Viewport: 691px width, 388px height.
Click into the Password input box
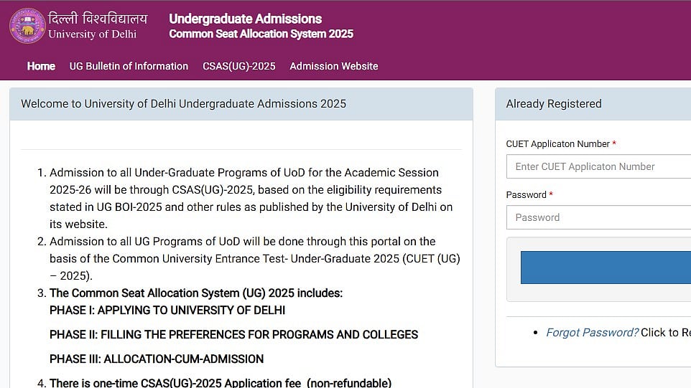point(598,217)
